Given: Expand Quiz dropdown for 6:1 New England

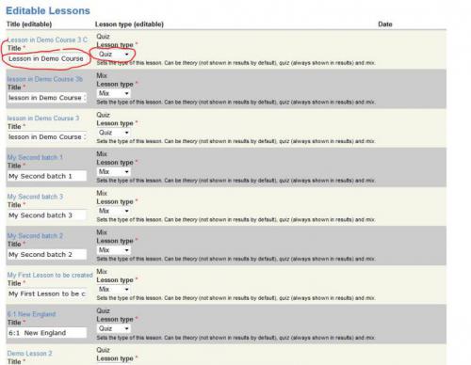Looking at the screenshot, I should click(114, 328).
